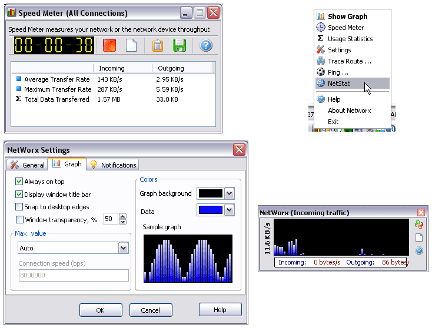Click the '143 KB/s' average incoming value
The width and height of the screenshot is (432, 328).
point(109,79)
